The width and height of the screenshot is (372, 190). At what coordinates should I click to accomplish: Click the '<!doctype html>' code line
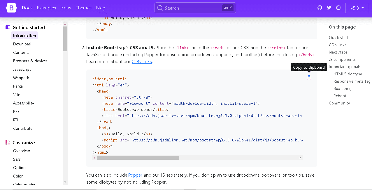[x=109, y=79]
